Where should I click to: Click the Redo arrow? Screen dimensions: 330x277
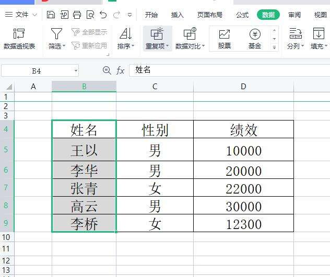point(116,15)
